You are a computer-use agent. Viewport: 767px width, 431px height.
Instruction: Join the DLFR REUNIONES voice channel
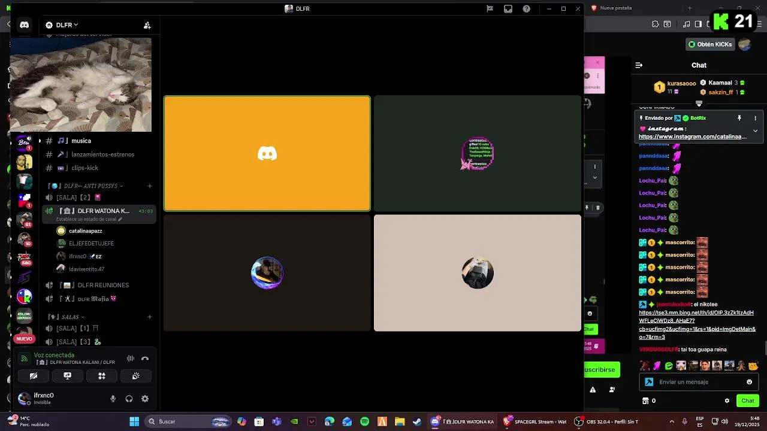pos(99,285)
